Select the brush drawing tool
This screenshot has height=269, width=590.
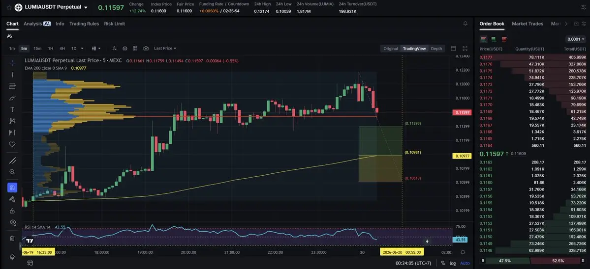coord(12,98)
